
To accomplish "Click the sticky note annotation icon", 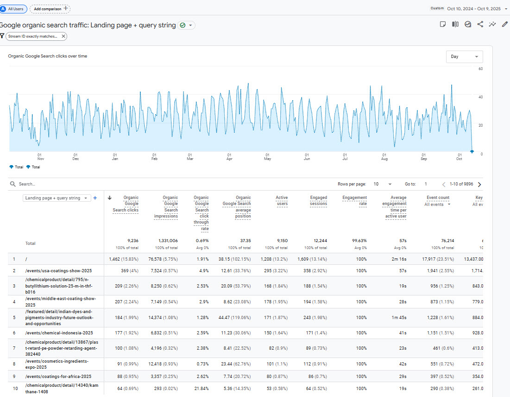I will tap(443, 24).
